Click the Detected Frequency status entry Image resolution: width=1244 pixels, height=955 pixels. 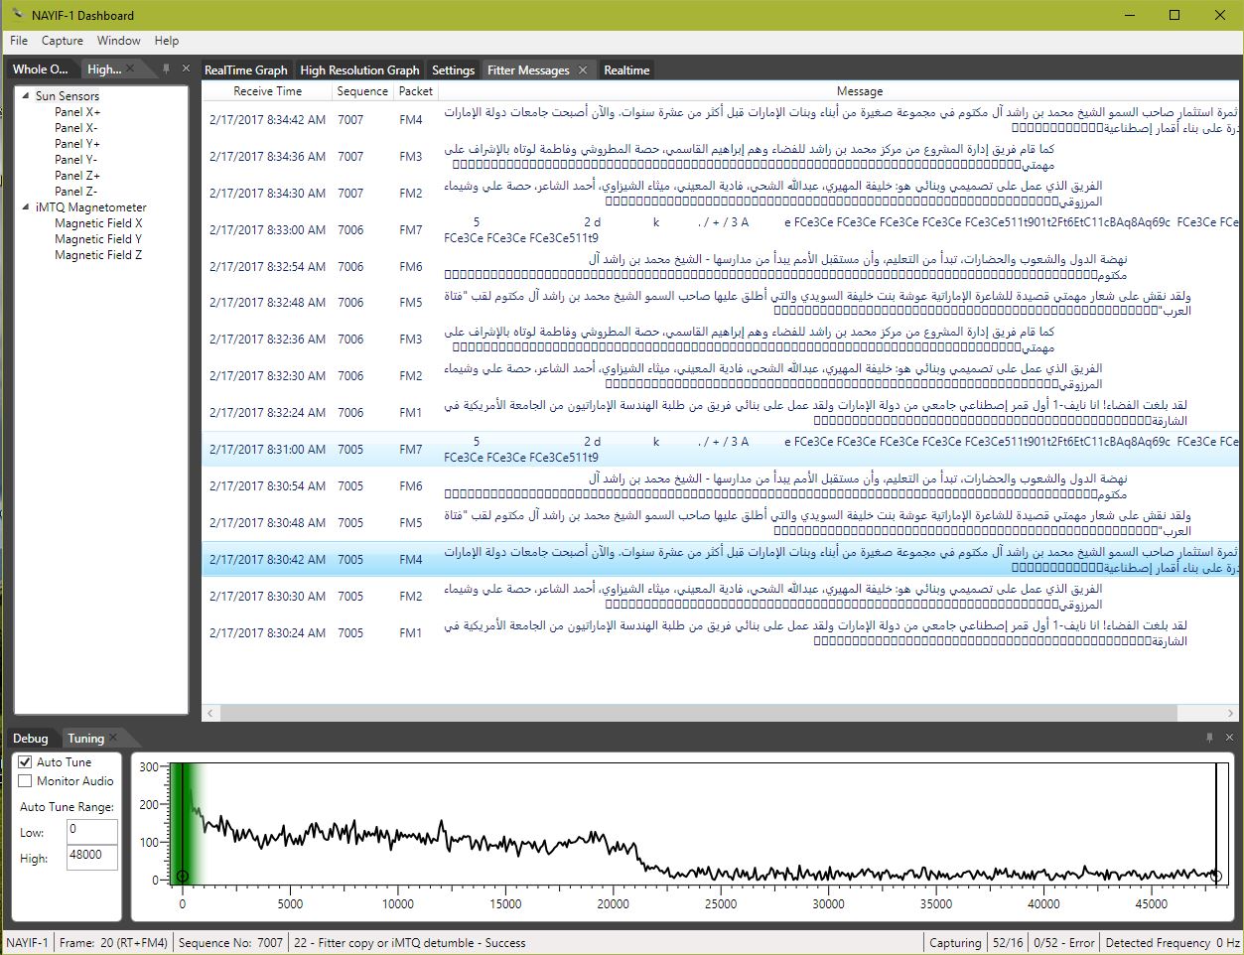point(1172,943)
